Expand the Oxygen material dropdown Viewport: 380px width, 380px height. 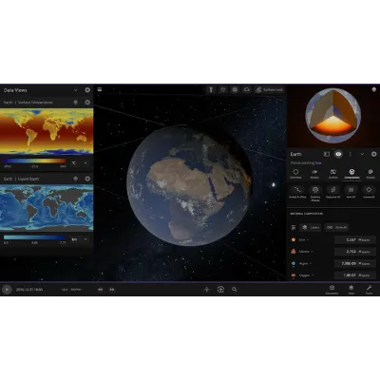point(306,275)
